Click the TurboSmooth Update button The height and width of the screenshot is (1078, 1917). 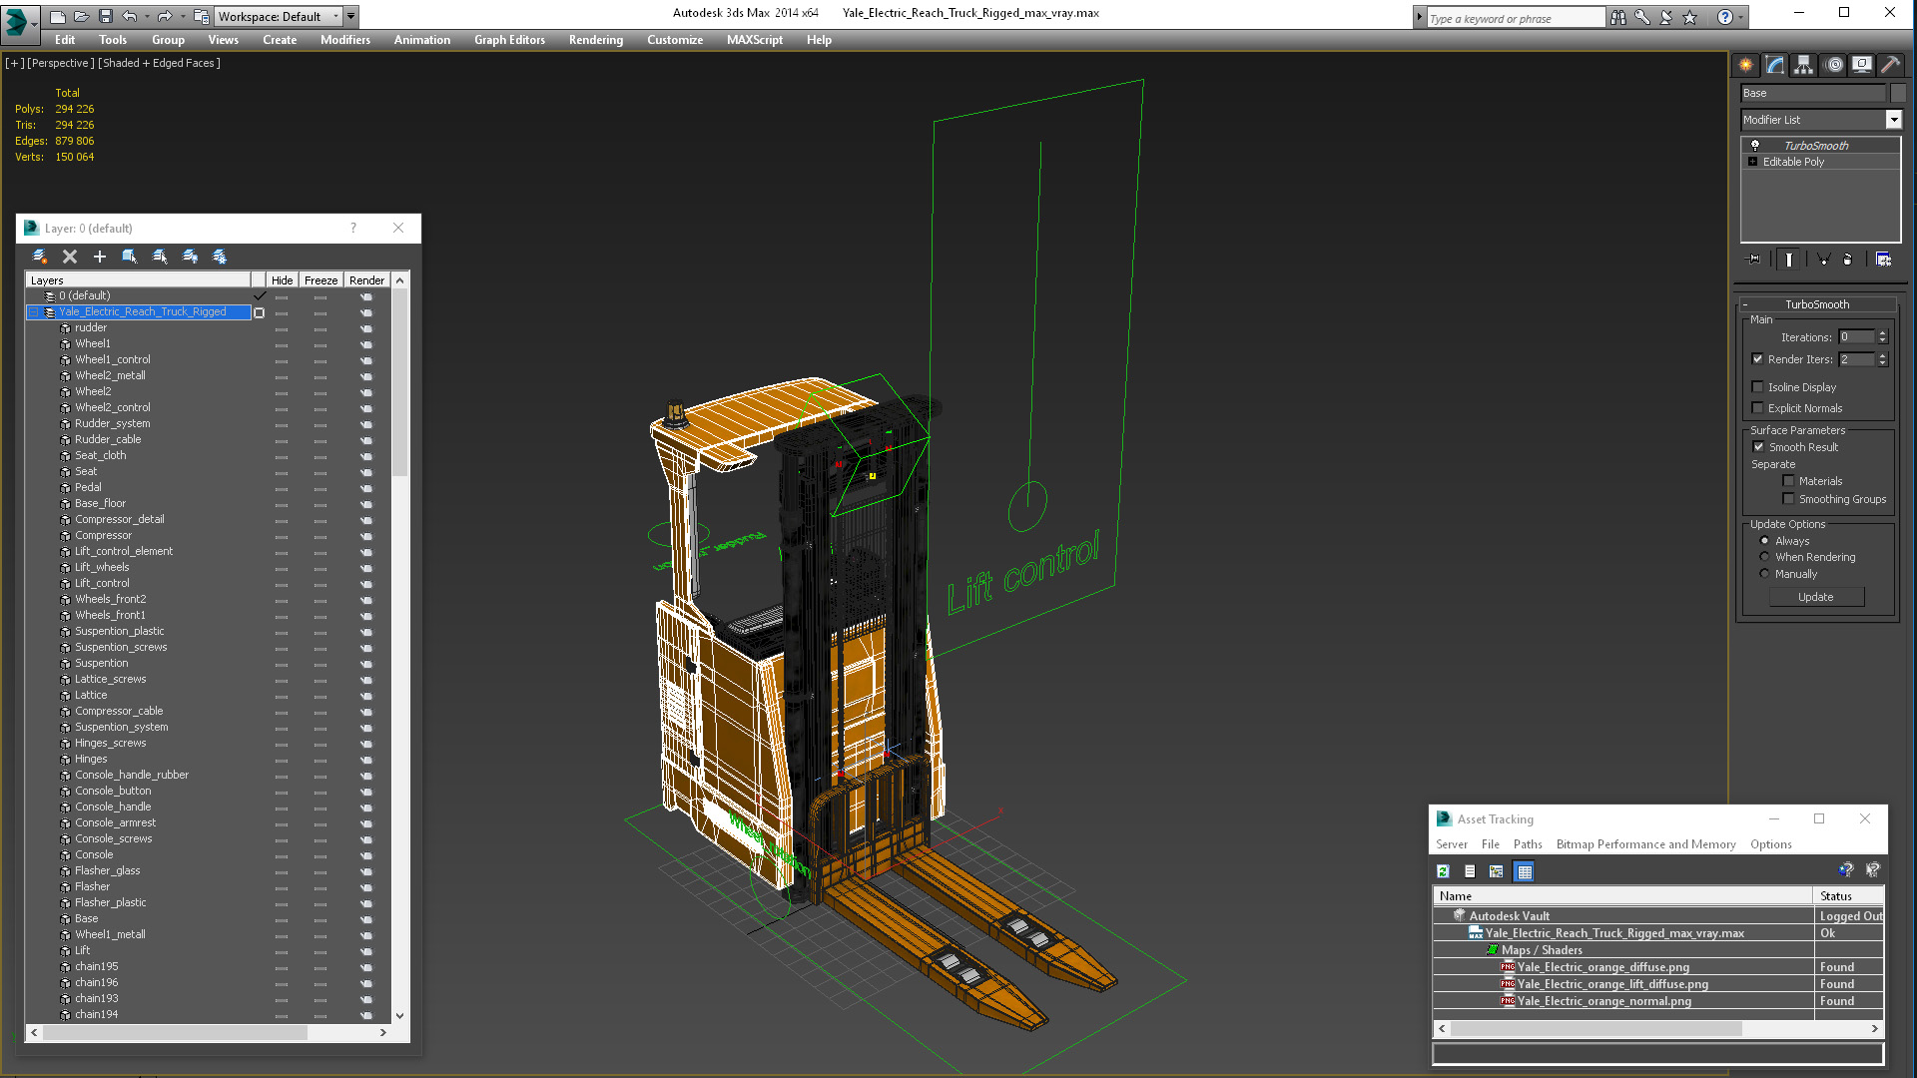(1815, 597)
